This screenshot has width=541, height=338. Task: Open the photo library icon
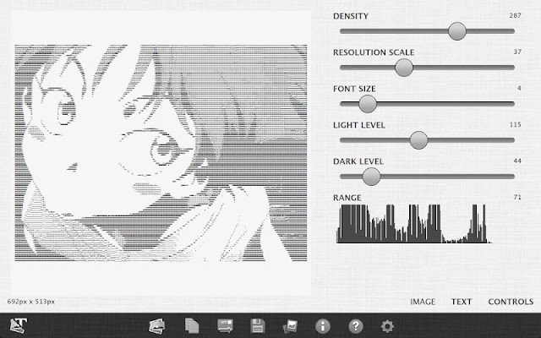157,326
